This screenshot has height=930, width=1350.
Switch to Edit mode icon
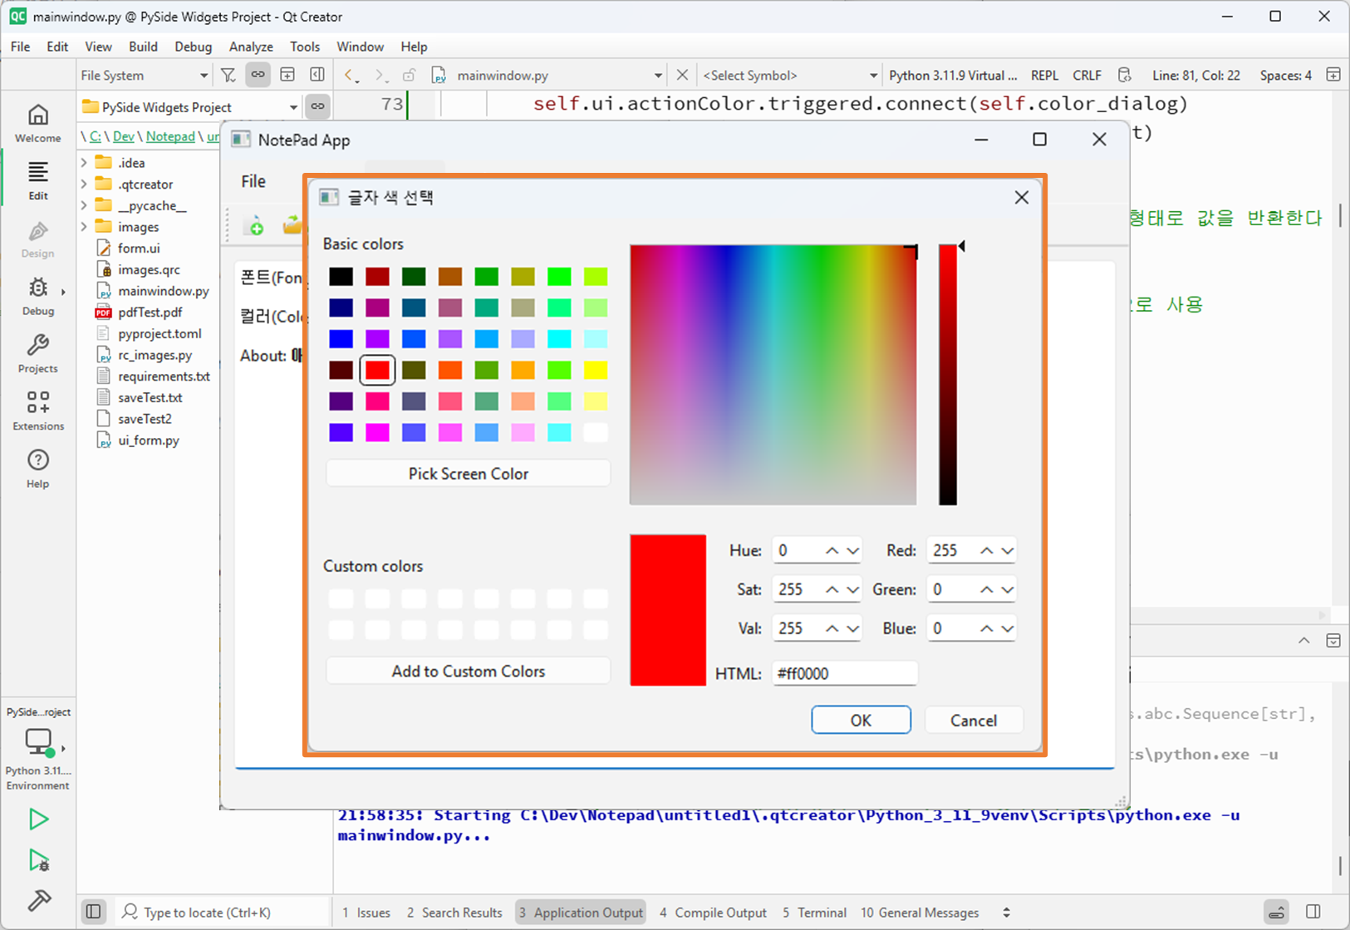pyautogui.click(x=38, y=180)
